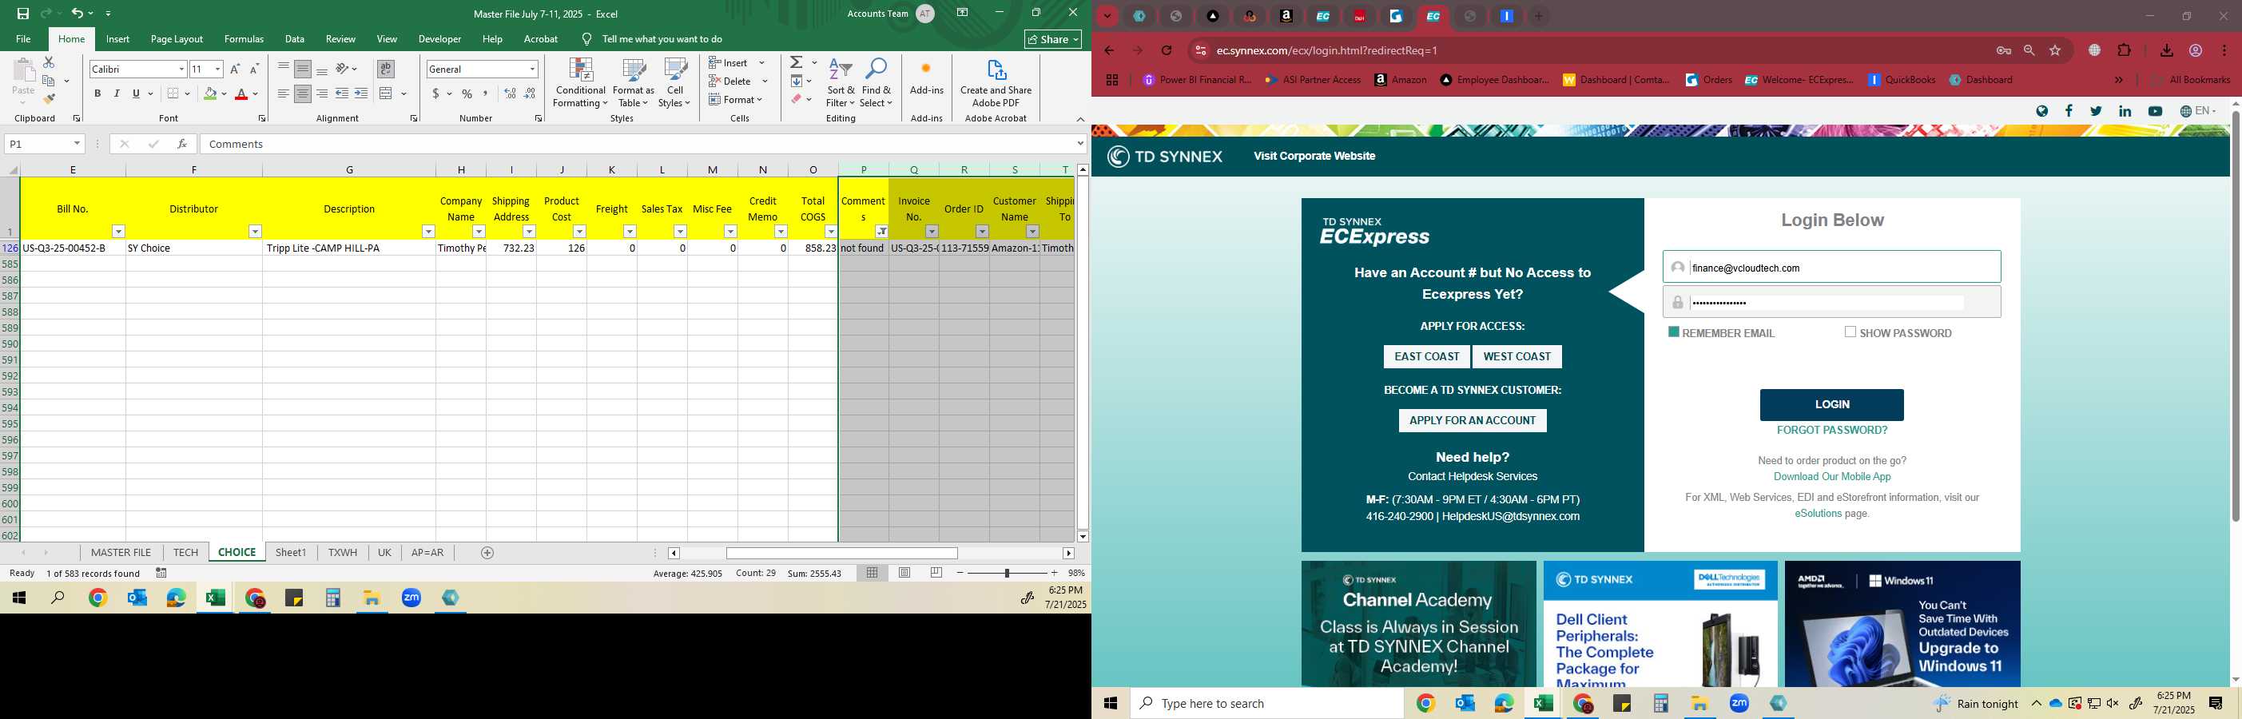
Task: Check the Show Password checkbox
Action: pyautogui.click(x=1850, y=332)
